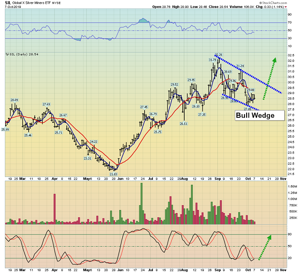Image resolution: width=302 pixels, height=273 pixels.
Task: Click the tall red volume bar in April
Action: point(54,209)
